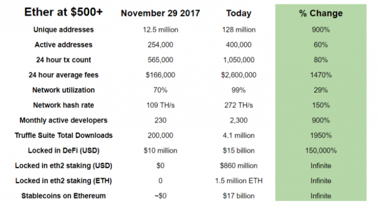Screen dimensions: 379x207
Task: Select the "254,000" value
Action: coord(160,45)
